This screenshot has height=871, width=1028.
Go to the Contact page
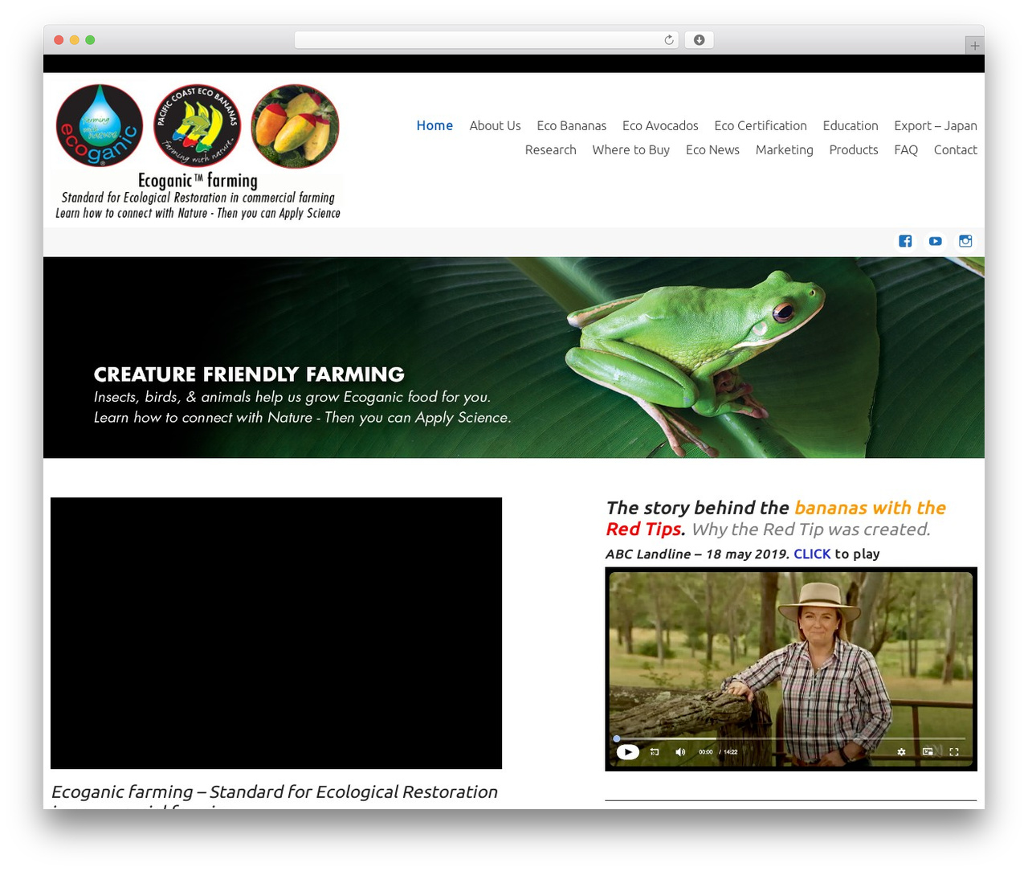pos(955,149)
